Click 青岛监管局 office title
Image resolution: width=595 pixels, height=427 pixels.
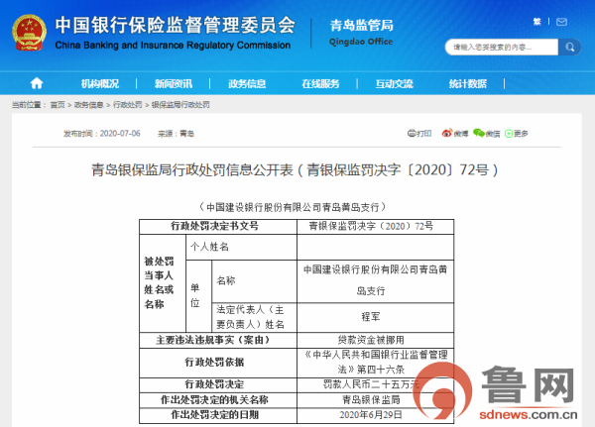[x=361, y=26]
